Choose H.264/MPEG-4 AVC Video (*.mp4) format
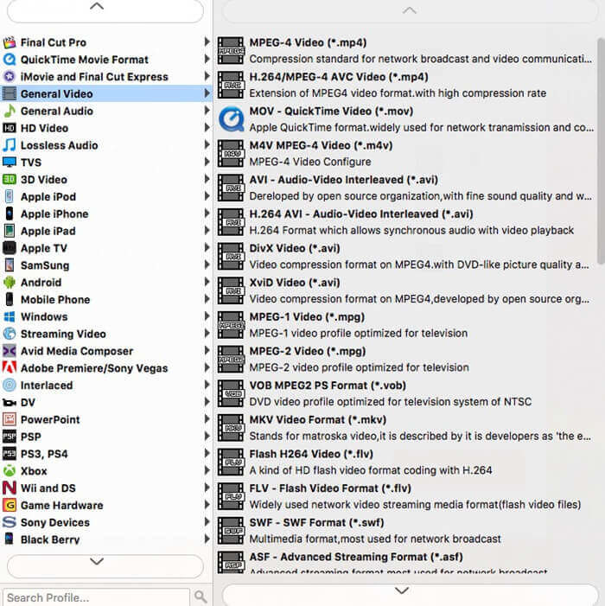 [x=405, y=85]
